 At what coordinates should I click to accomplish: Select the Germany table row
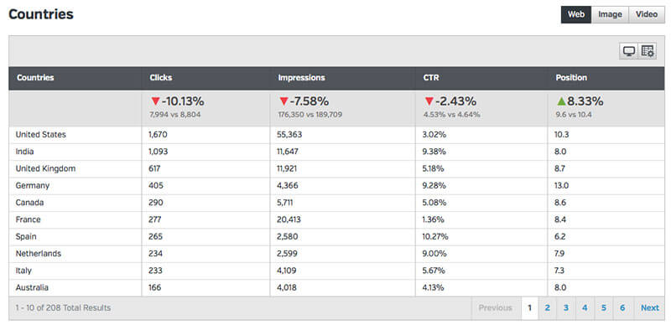point(337,186)
